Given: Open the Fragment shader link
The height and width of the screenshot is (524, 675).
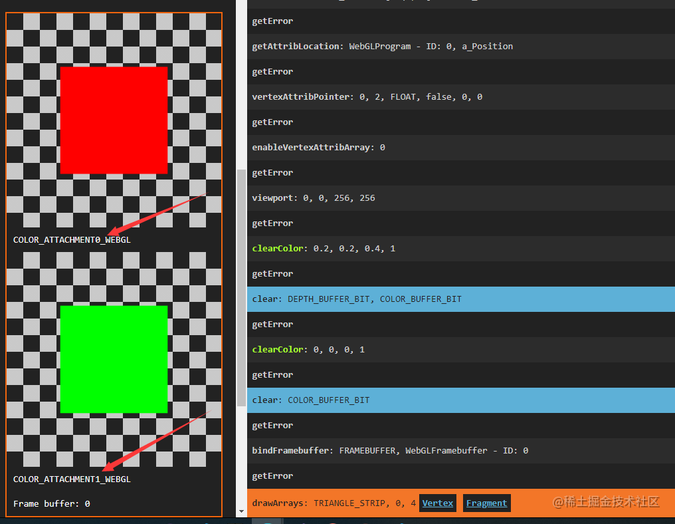Looking at the screenshot, I should 486,503.
